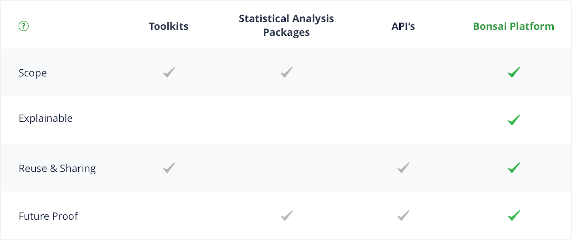572x240 pixels.
Task: Click the green Bonsai Platform Scope checkmark
Action: 514,72
